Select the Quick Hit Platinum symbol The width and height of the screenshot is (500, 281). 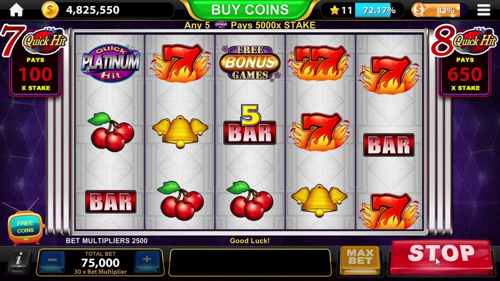coord(111,62)
